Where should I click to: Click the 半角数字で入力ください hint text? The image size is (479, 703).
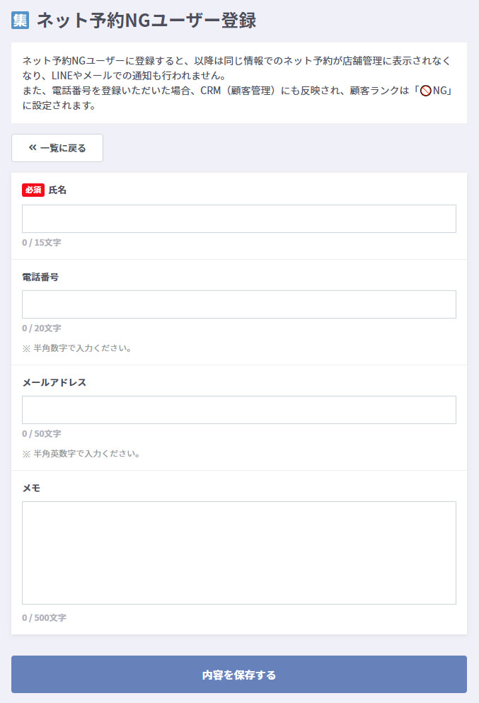(77, 348)
